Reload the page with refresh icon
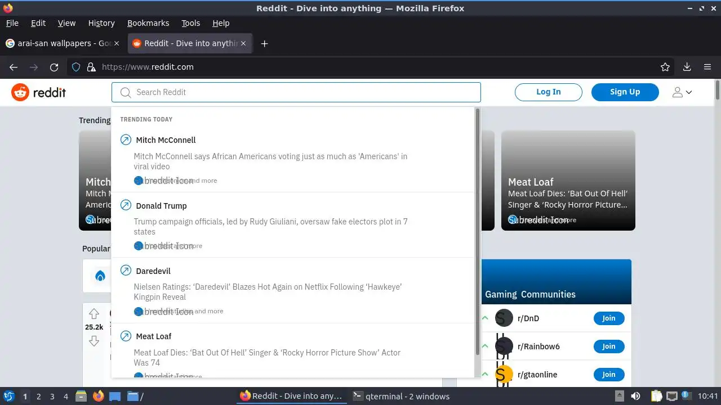721x405 pixels. pos(54,67)
